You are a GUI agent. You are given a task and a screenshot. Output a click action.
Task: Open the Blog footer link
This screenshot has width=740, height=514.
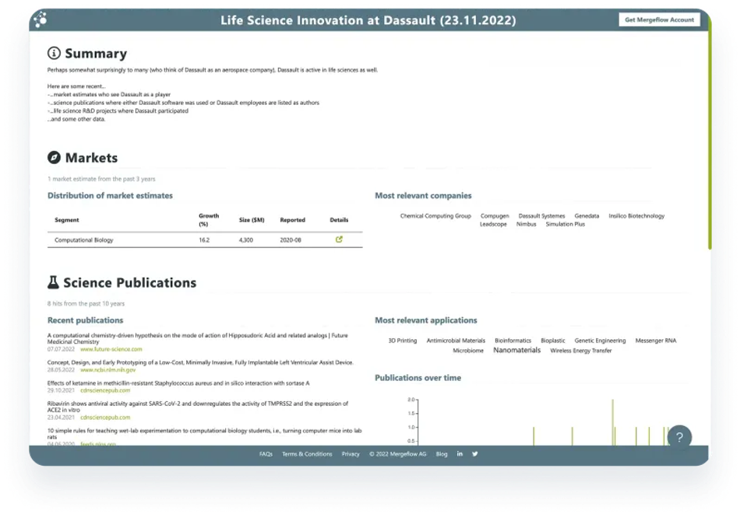(441, 454)
